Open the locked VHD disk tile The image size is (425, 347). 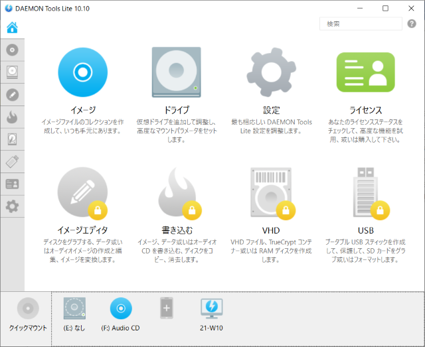(272, 193)
